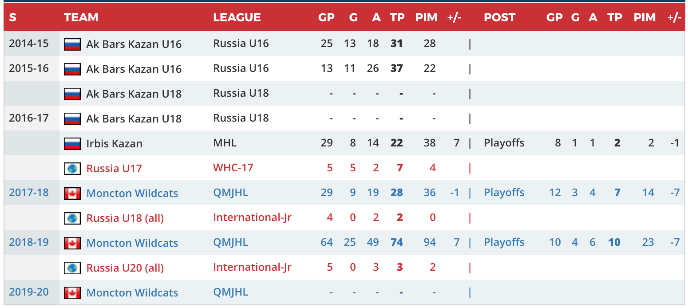
Task: Open the Russia U20 (all) team link
Action: [125, 268]
